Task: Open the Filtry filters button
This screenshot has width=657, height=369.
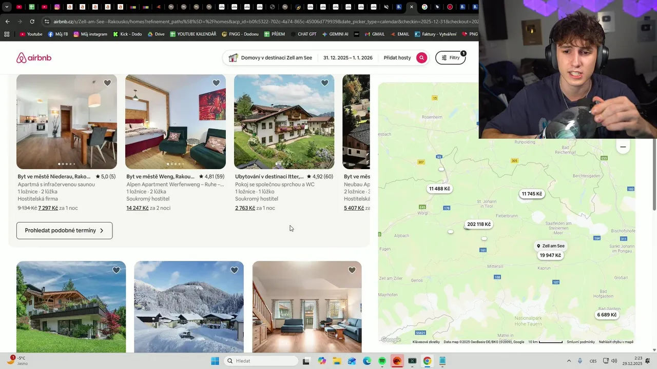Action: 450,58
